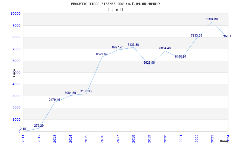Select the 6140.94 data label
231x144 pixels.
tap(180, 56)
